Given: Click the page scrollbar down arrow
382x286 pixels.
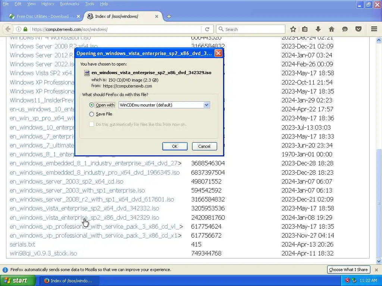Looking at the screenshot, I should [379, 261].
